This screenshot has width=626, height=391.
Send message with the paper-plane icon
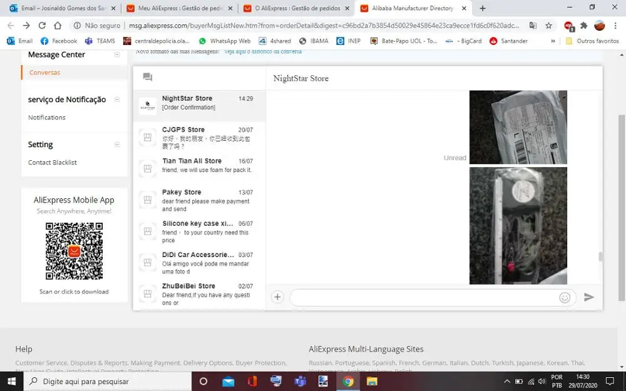coord(589,297)
